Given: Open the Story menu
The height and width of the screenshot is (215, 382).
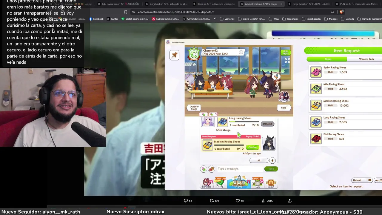Looking at the screenshot, I should (x=220, y=183).
